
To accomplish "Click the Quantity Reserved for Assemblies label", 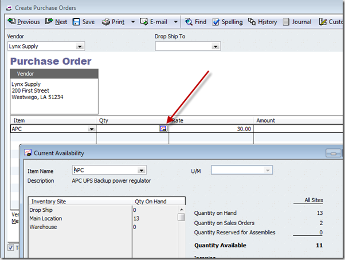I will tap(234, 233).
